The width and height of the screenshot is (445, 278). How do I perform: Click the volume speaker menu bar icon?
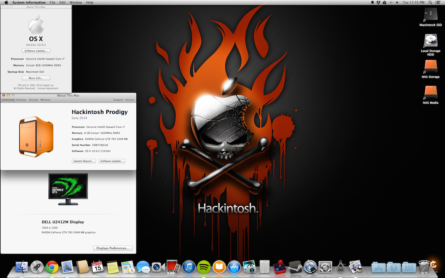[397, 3]
